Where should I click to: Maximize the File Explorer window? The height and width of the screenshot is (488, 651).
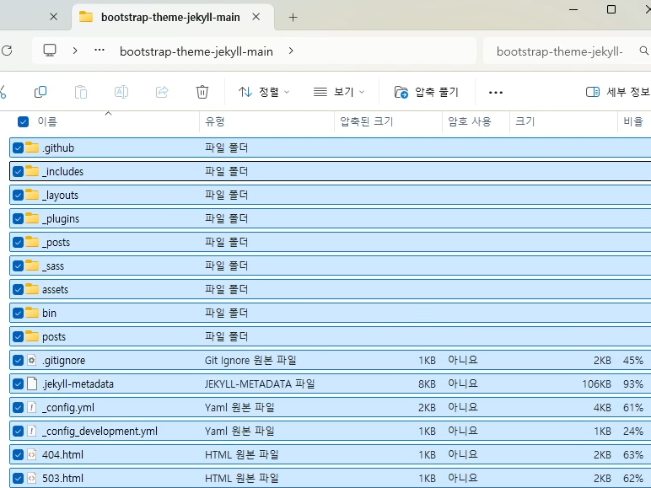click(x=611, y=9)
